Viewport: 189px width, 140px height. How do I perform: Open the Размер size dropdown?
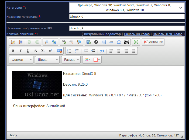71,60
